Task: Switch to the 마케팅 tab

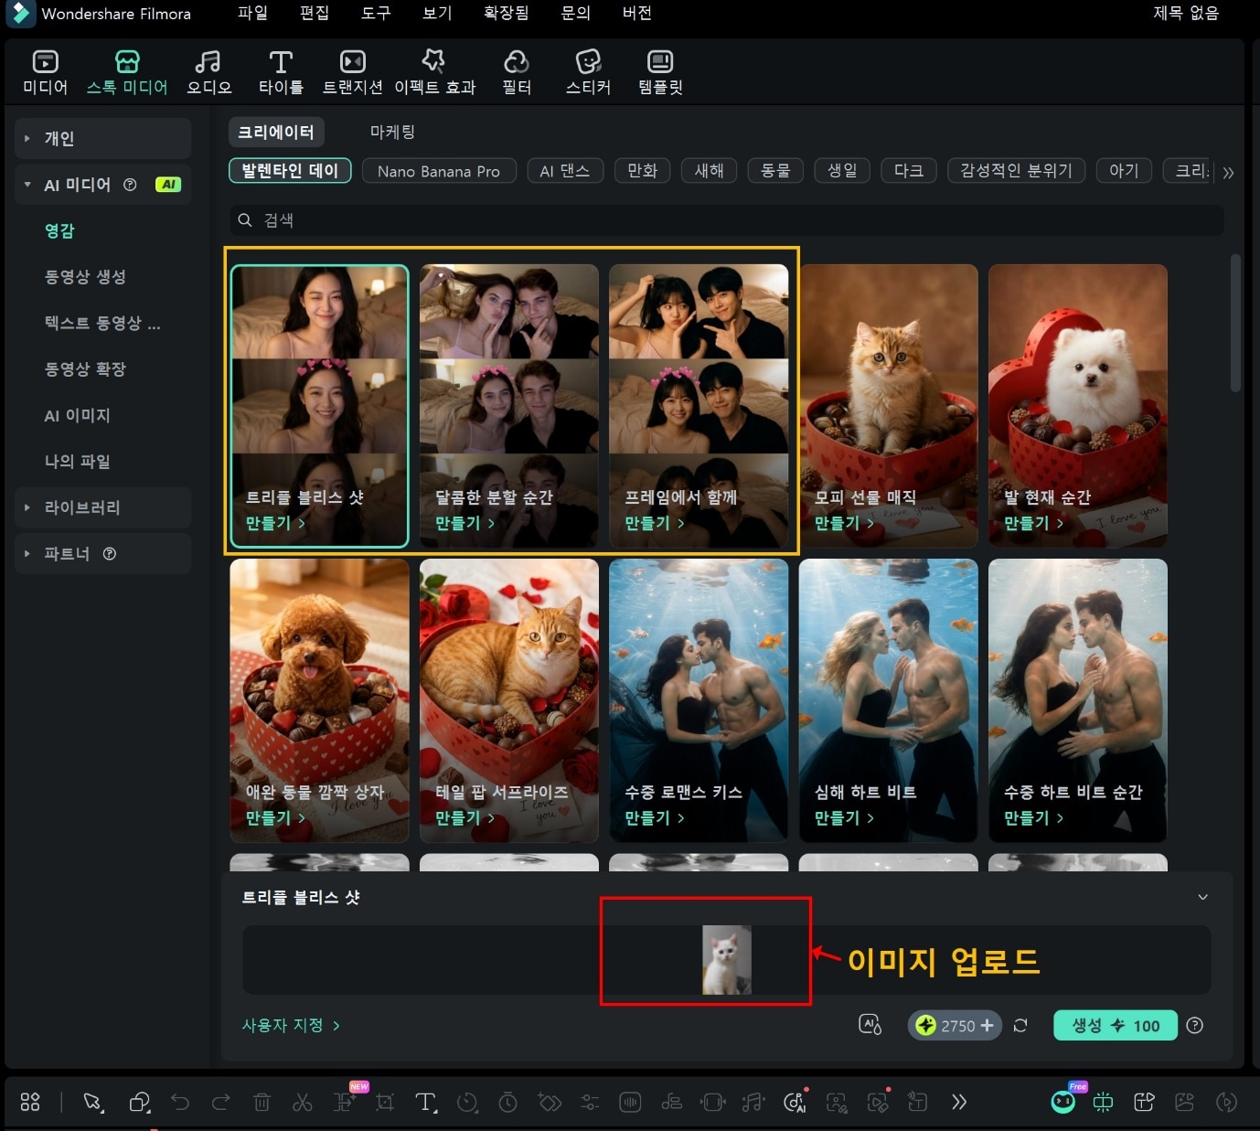Action: 392,133
